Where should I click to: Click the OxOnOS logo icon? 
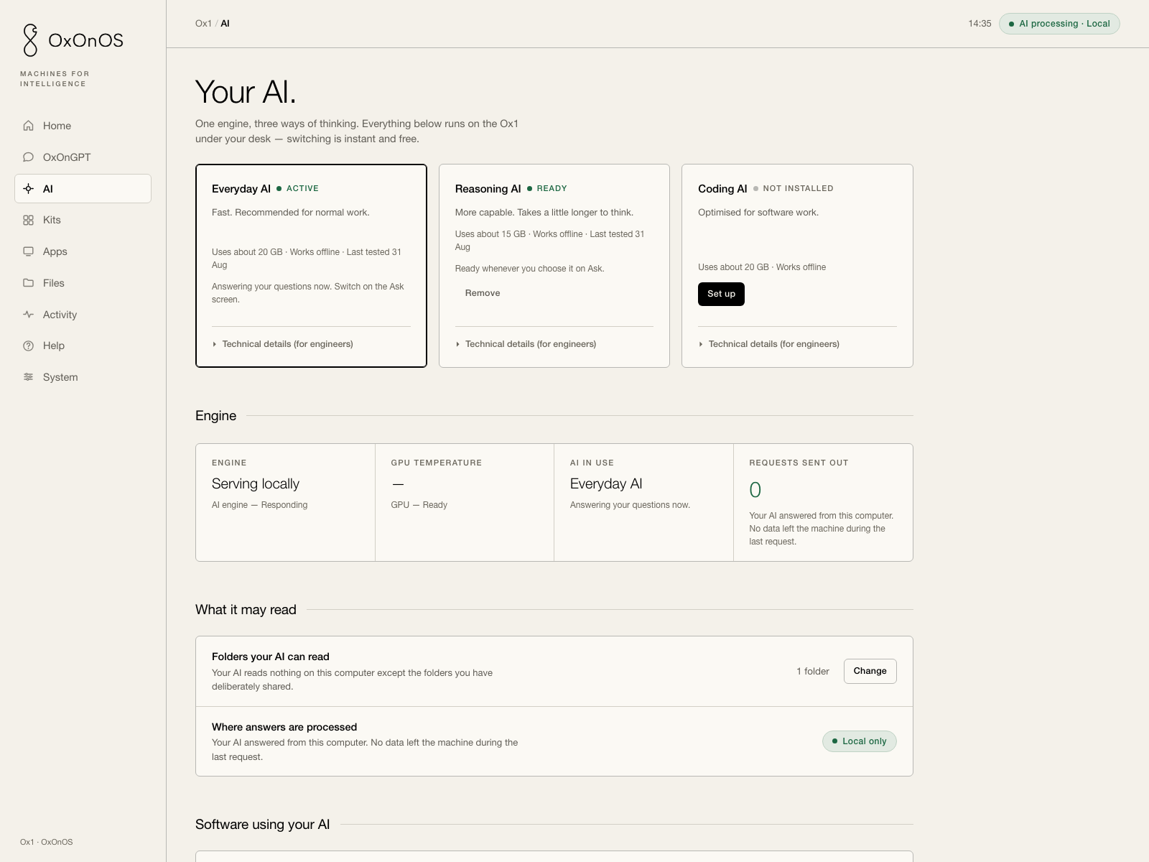[x=30, y=40]
